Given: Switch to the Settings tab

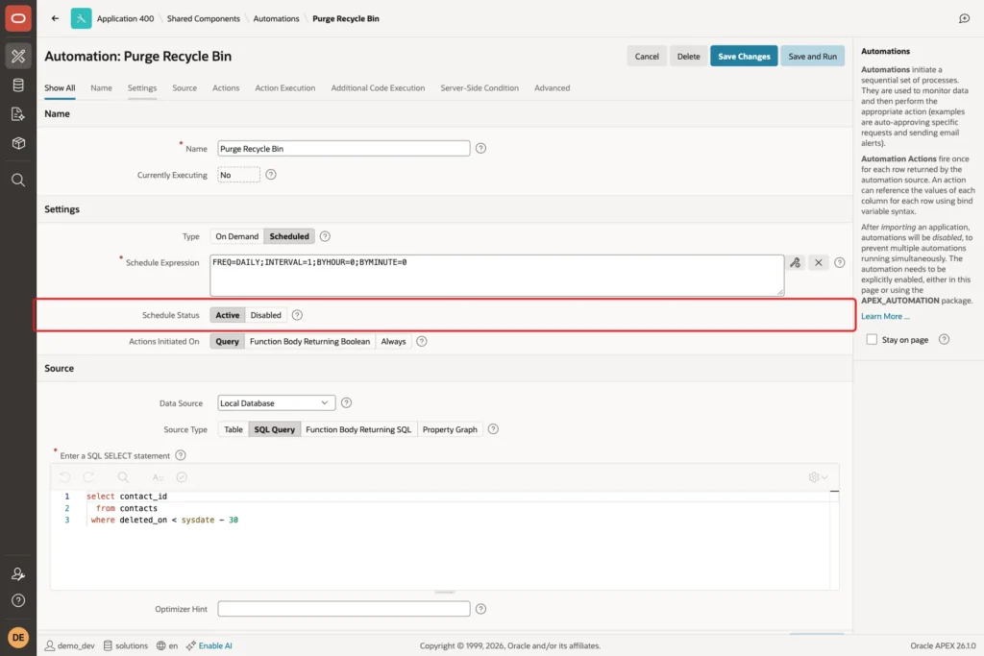Looking at the screenshot, I should coord(142,87).
